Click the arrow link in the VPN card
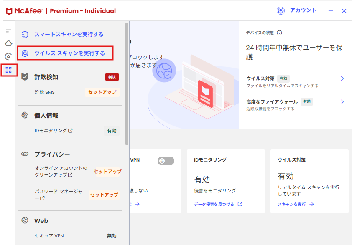The height and width of the screenshot is (245, 352). click(x=137, y=204)
